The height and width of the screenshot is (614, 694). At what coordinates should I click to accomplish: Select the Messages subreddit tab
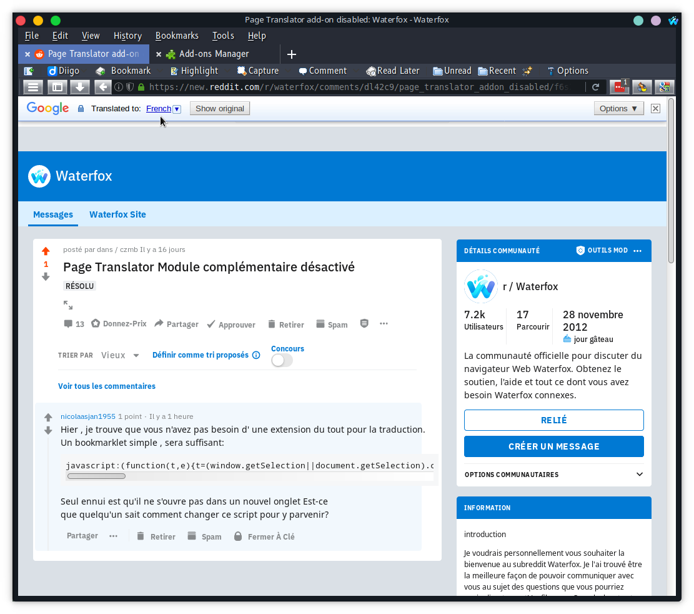pyautogui.click(x=53, y=214)
